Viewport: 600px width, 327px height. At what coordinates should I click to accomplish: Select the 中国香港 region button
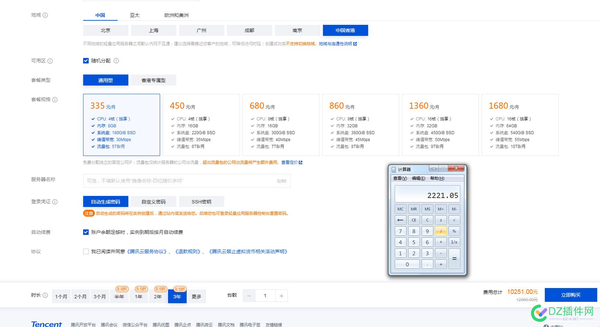tap(345, 30)
